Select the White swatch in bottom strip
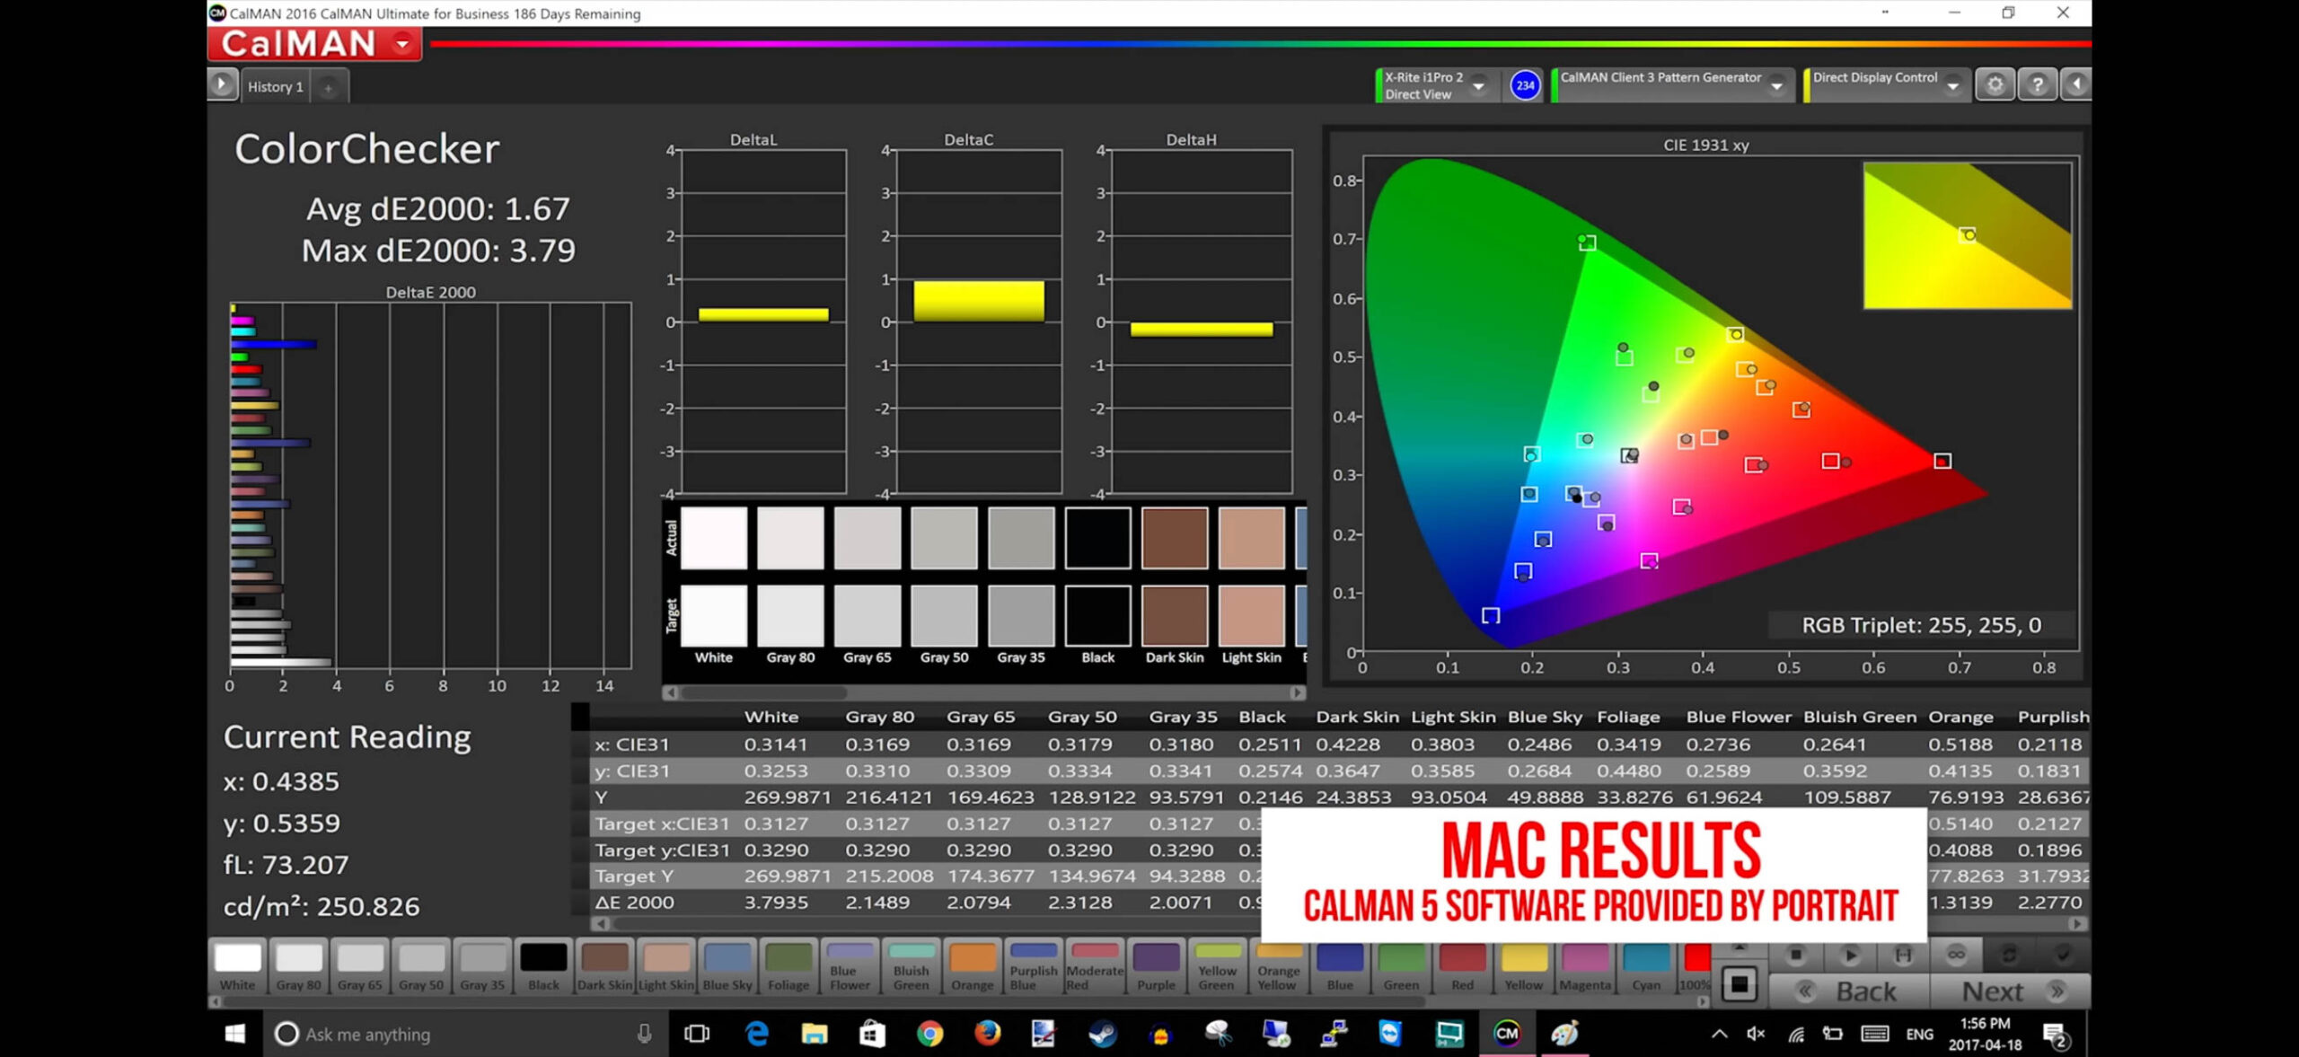 coord(238,966)
